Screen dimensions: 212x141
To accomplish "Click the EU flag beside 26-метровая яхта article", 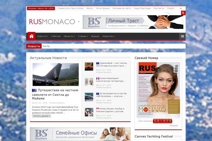I will coord(98,93).
